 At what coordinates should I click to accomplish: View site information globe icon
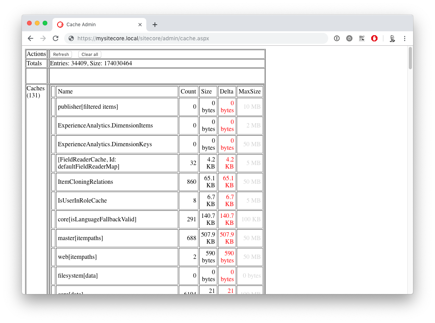[x=71, y=38]
